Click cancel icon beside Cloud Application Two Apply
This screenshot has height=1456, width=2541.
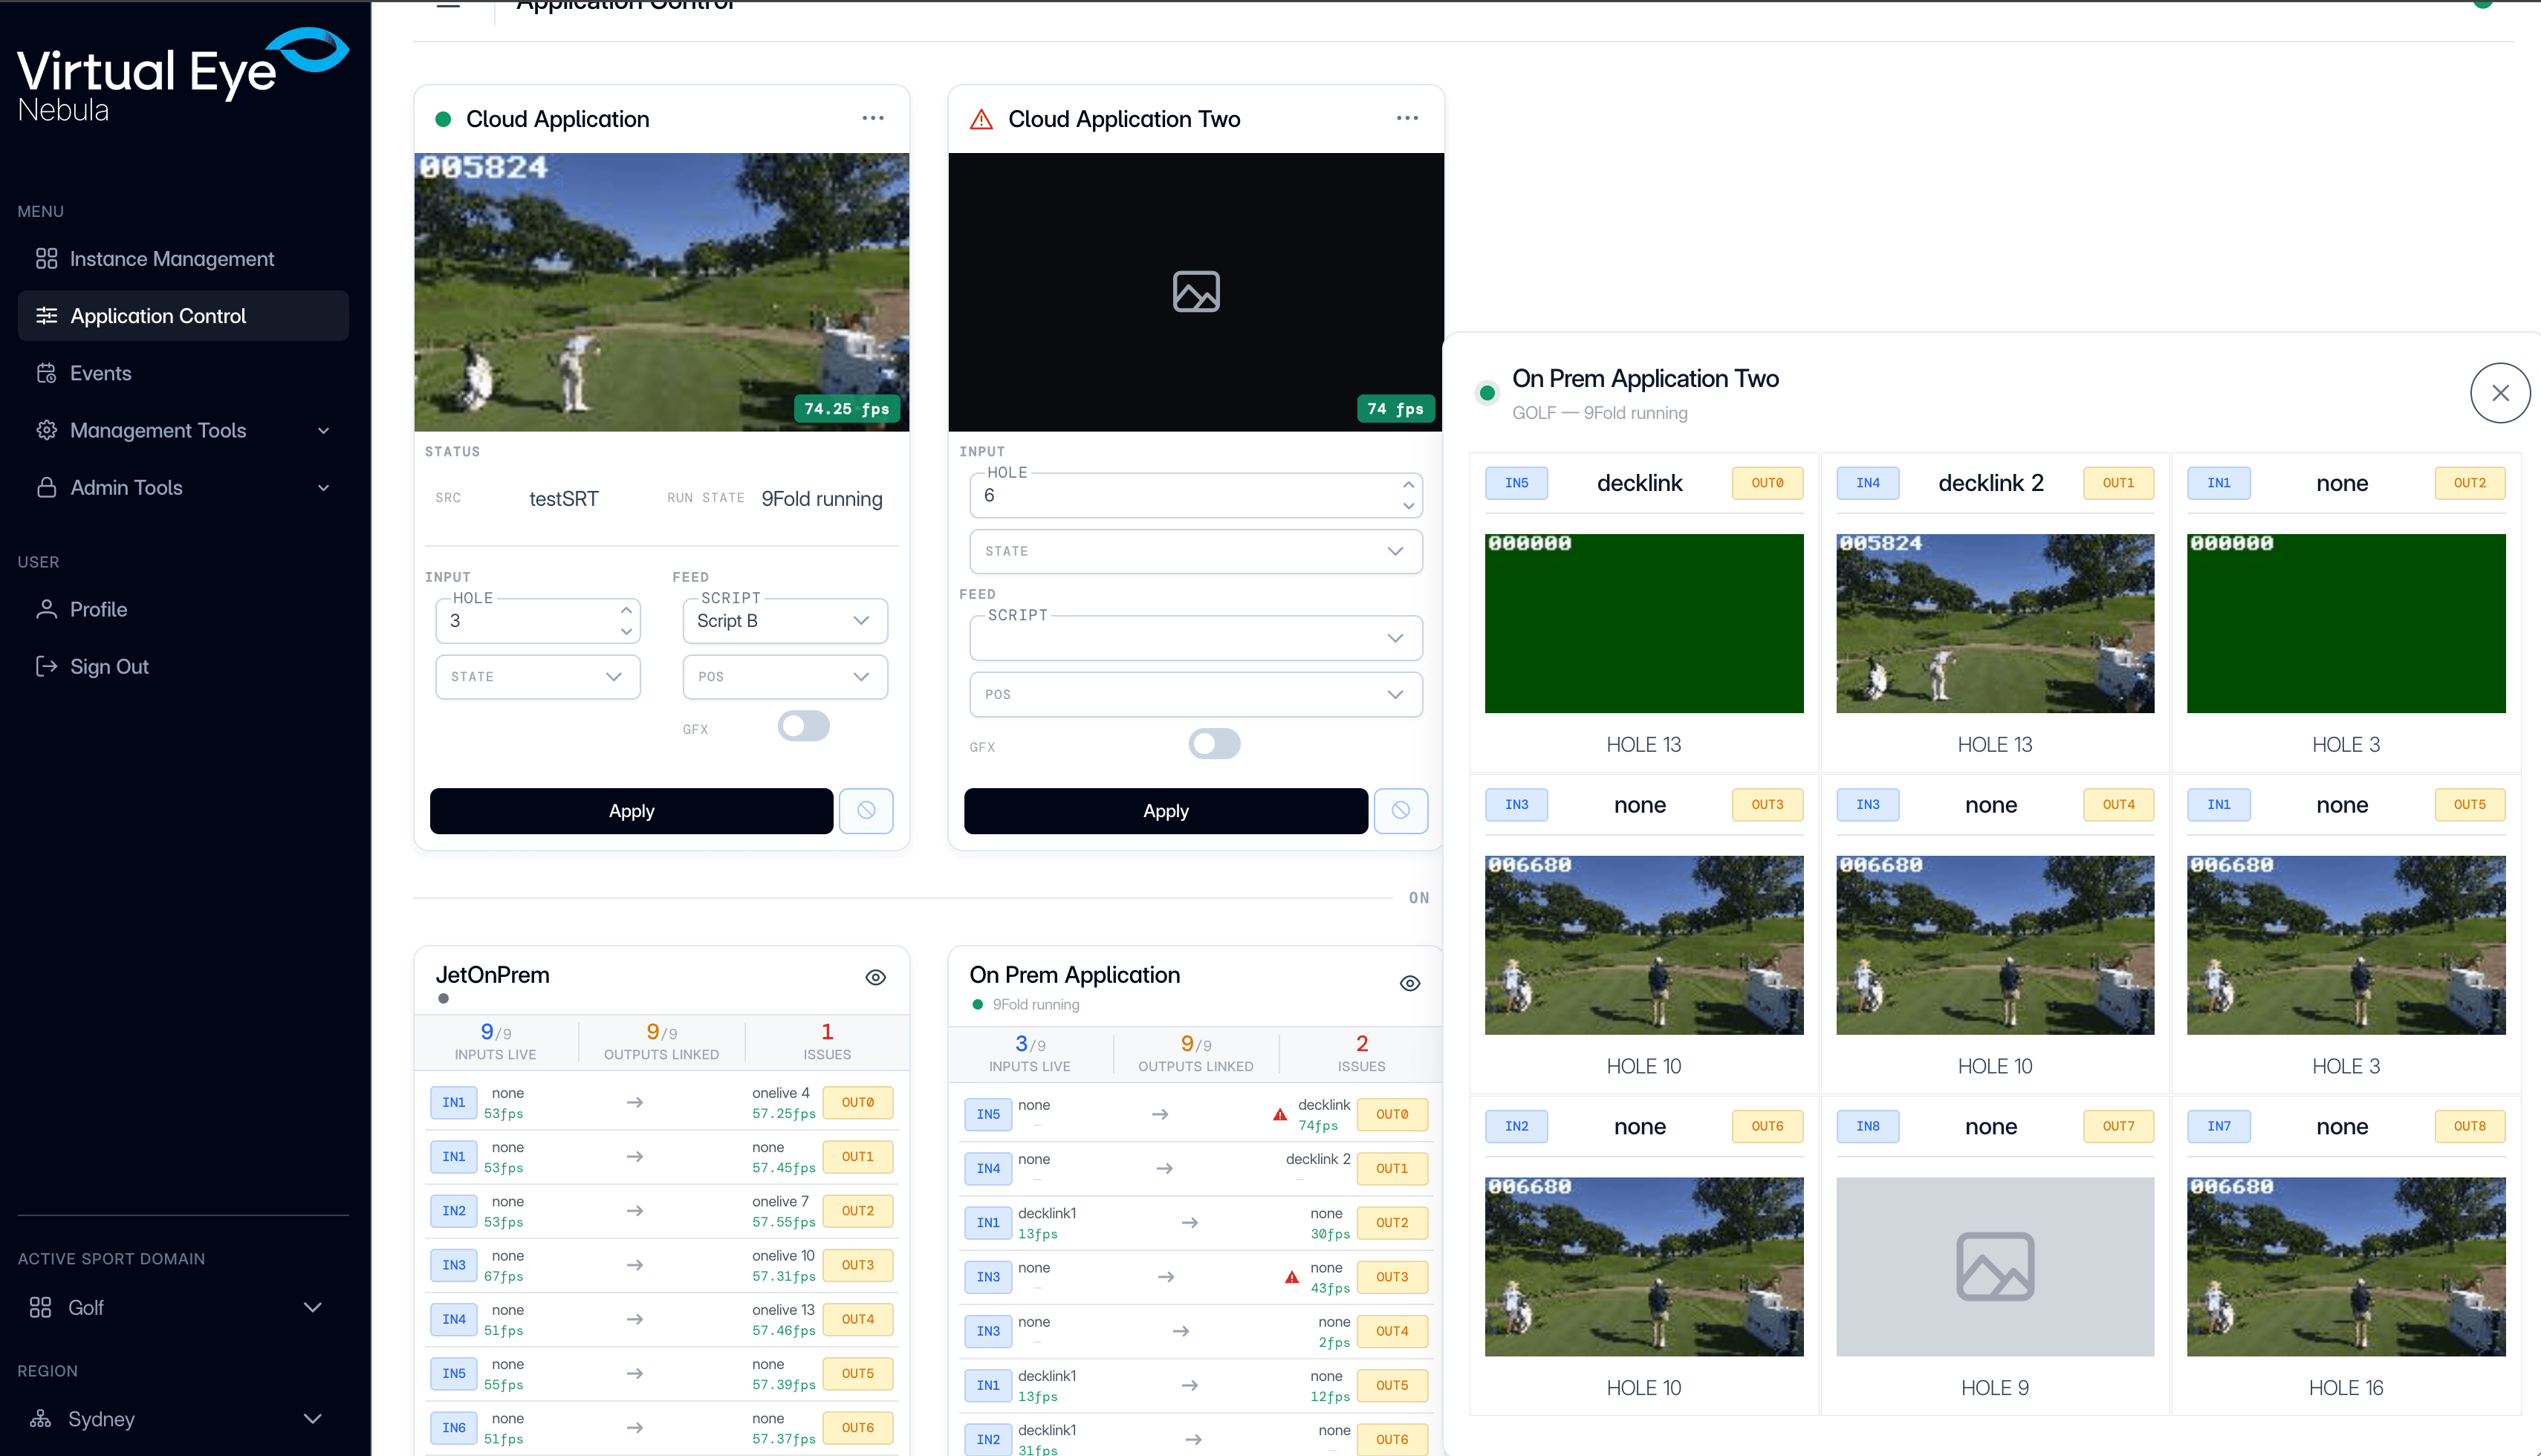(x=1401, y=811)
